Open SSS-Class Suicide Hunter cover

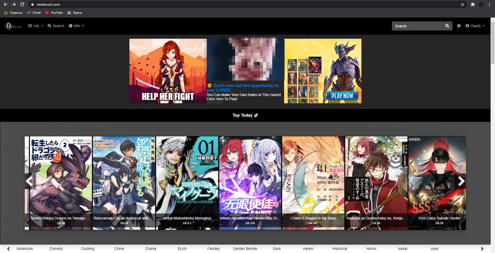coord(437,183)
